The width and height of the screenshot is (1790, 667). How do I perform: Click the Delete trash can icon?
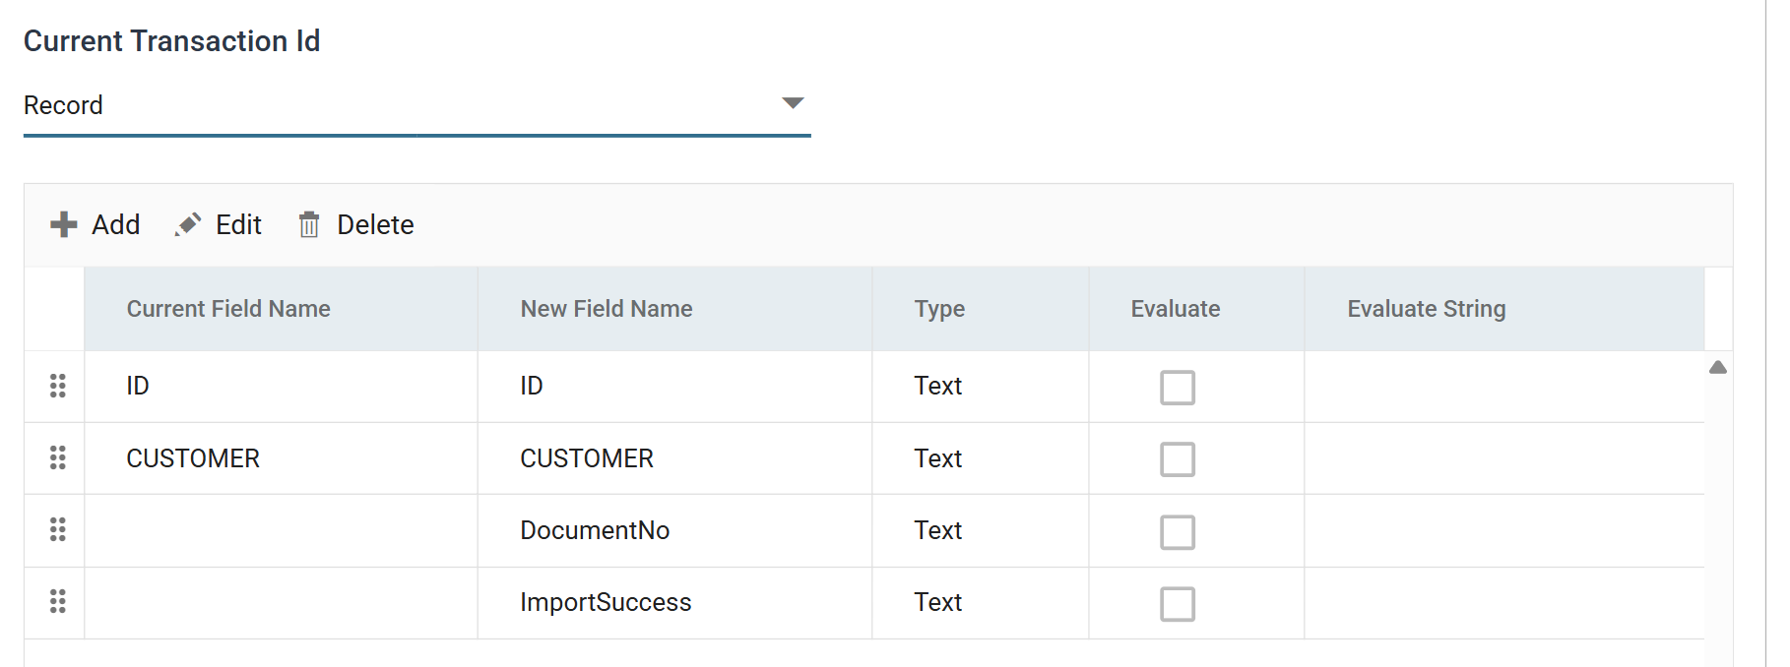coord(309,224)
